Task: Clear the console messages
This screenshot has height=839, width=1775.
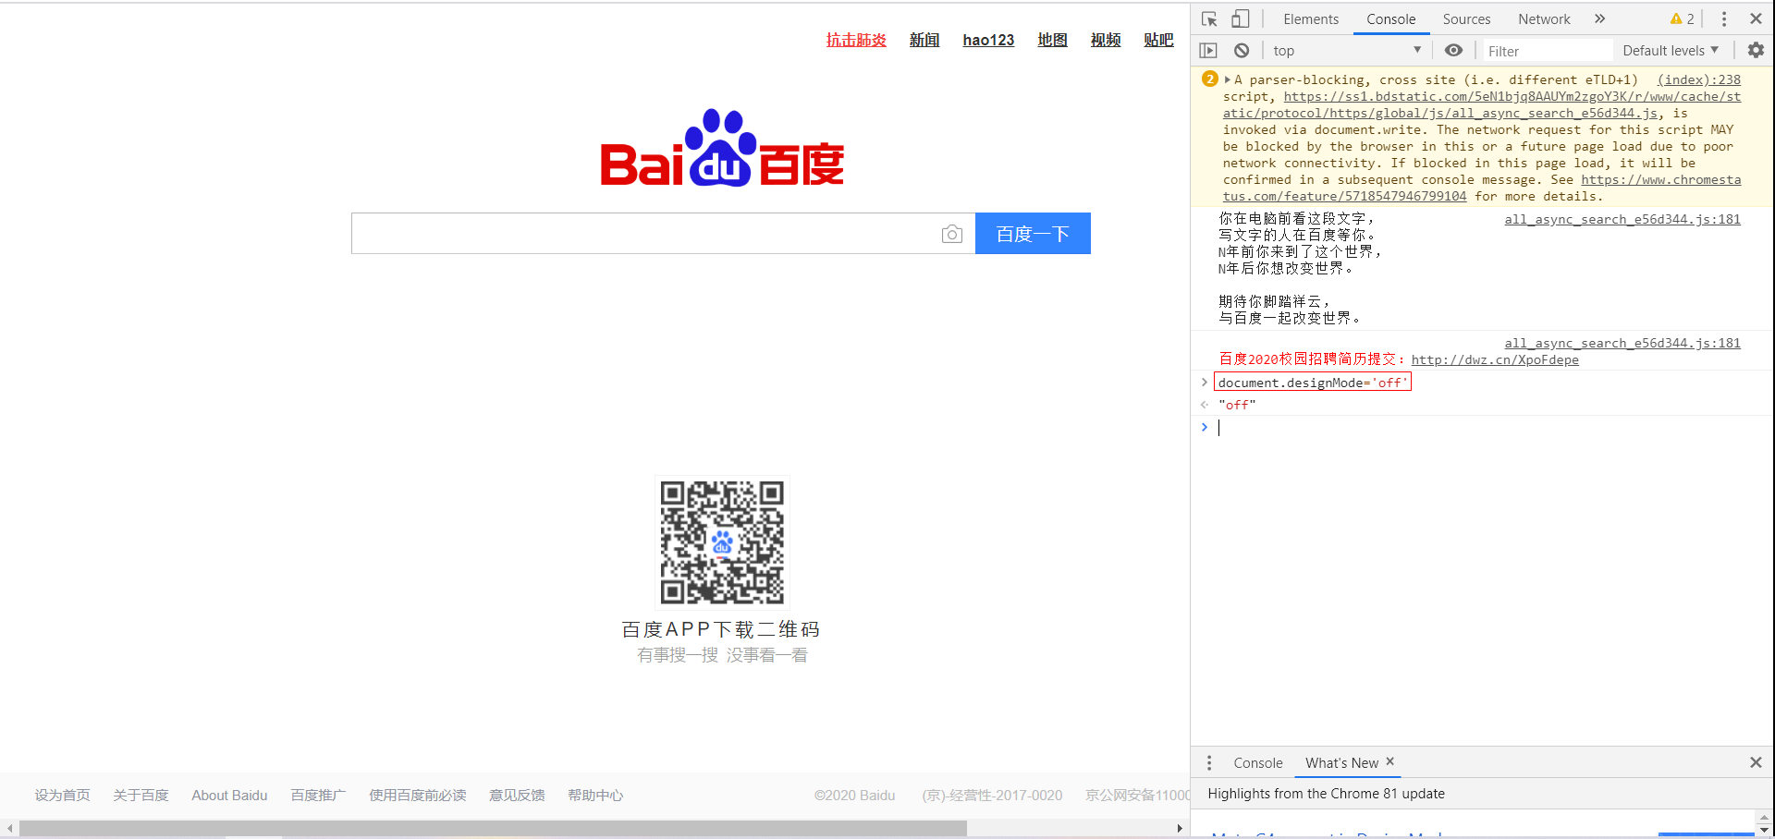Action: (x=1242, y=50)
